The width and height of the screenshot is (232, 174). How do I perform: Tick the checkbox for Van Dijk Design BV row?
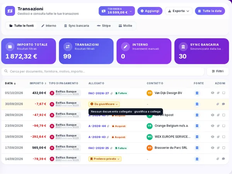coord(224,93)
